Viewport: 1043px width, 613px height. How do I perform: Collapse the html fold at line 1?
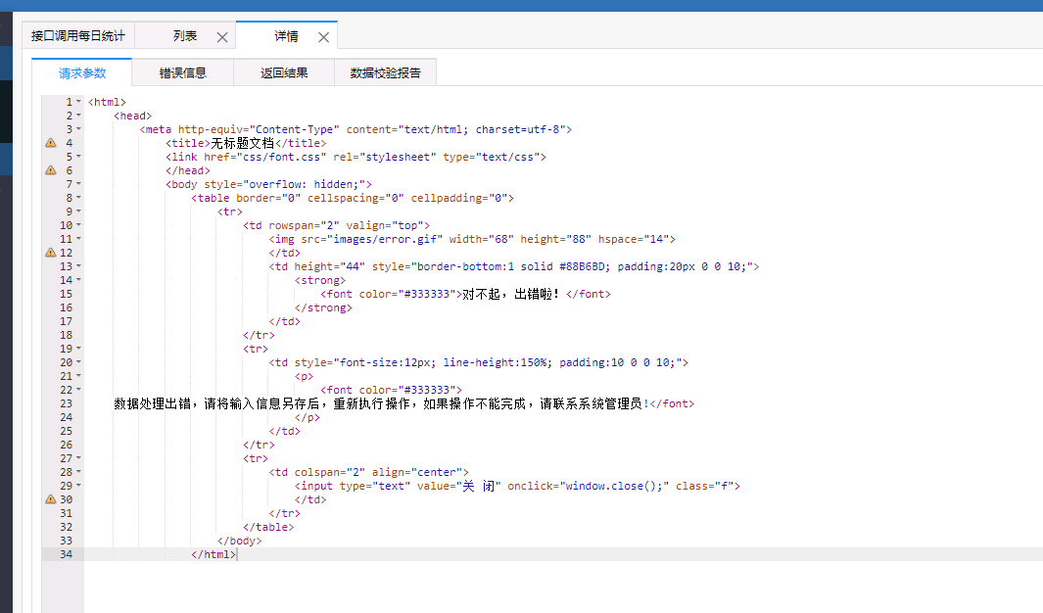[78, 102]
